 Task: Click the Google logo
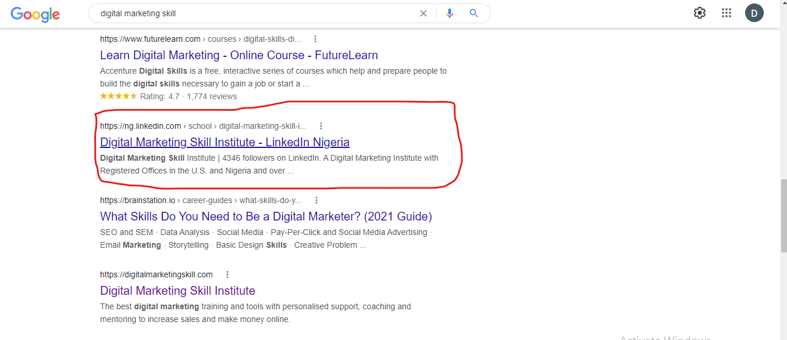[x=35, y=15]
